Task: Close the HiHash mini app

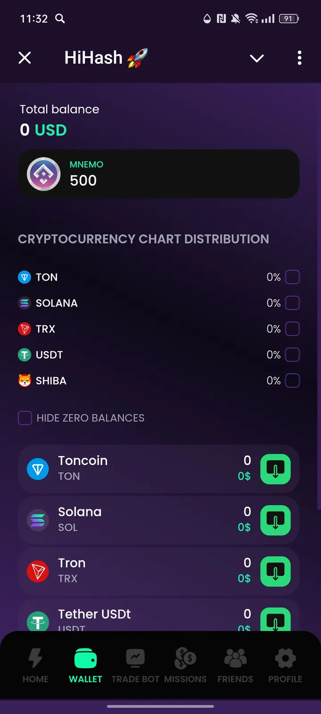Action: tap(25, 58)
